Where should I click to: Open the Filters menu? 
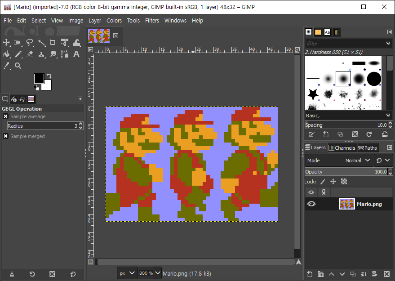click(152, 20)
